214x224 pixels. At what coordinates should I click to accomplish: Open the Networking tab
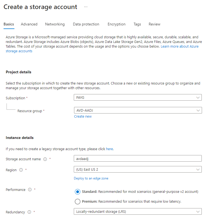coord(55,24)
